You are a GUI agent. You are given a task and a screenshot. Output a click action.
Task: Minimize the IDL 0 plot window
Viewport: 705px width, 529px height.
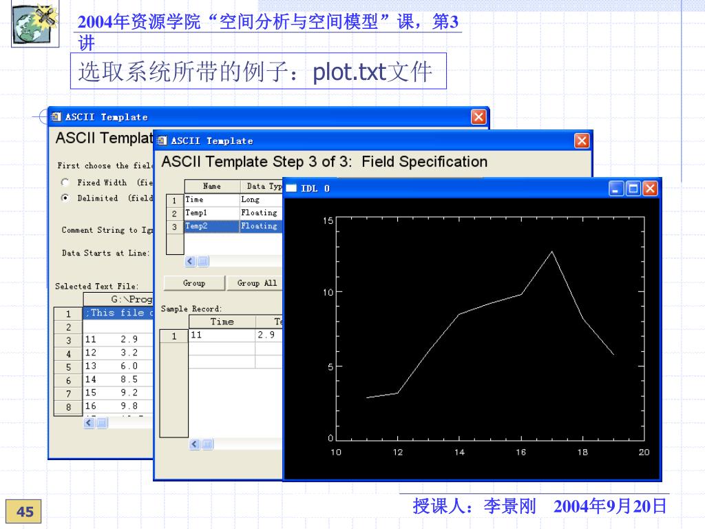[x=616, y=189]
